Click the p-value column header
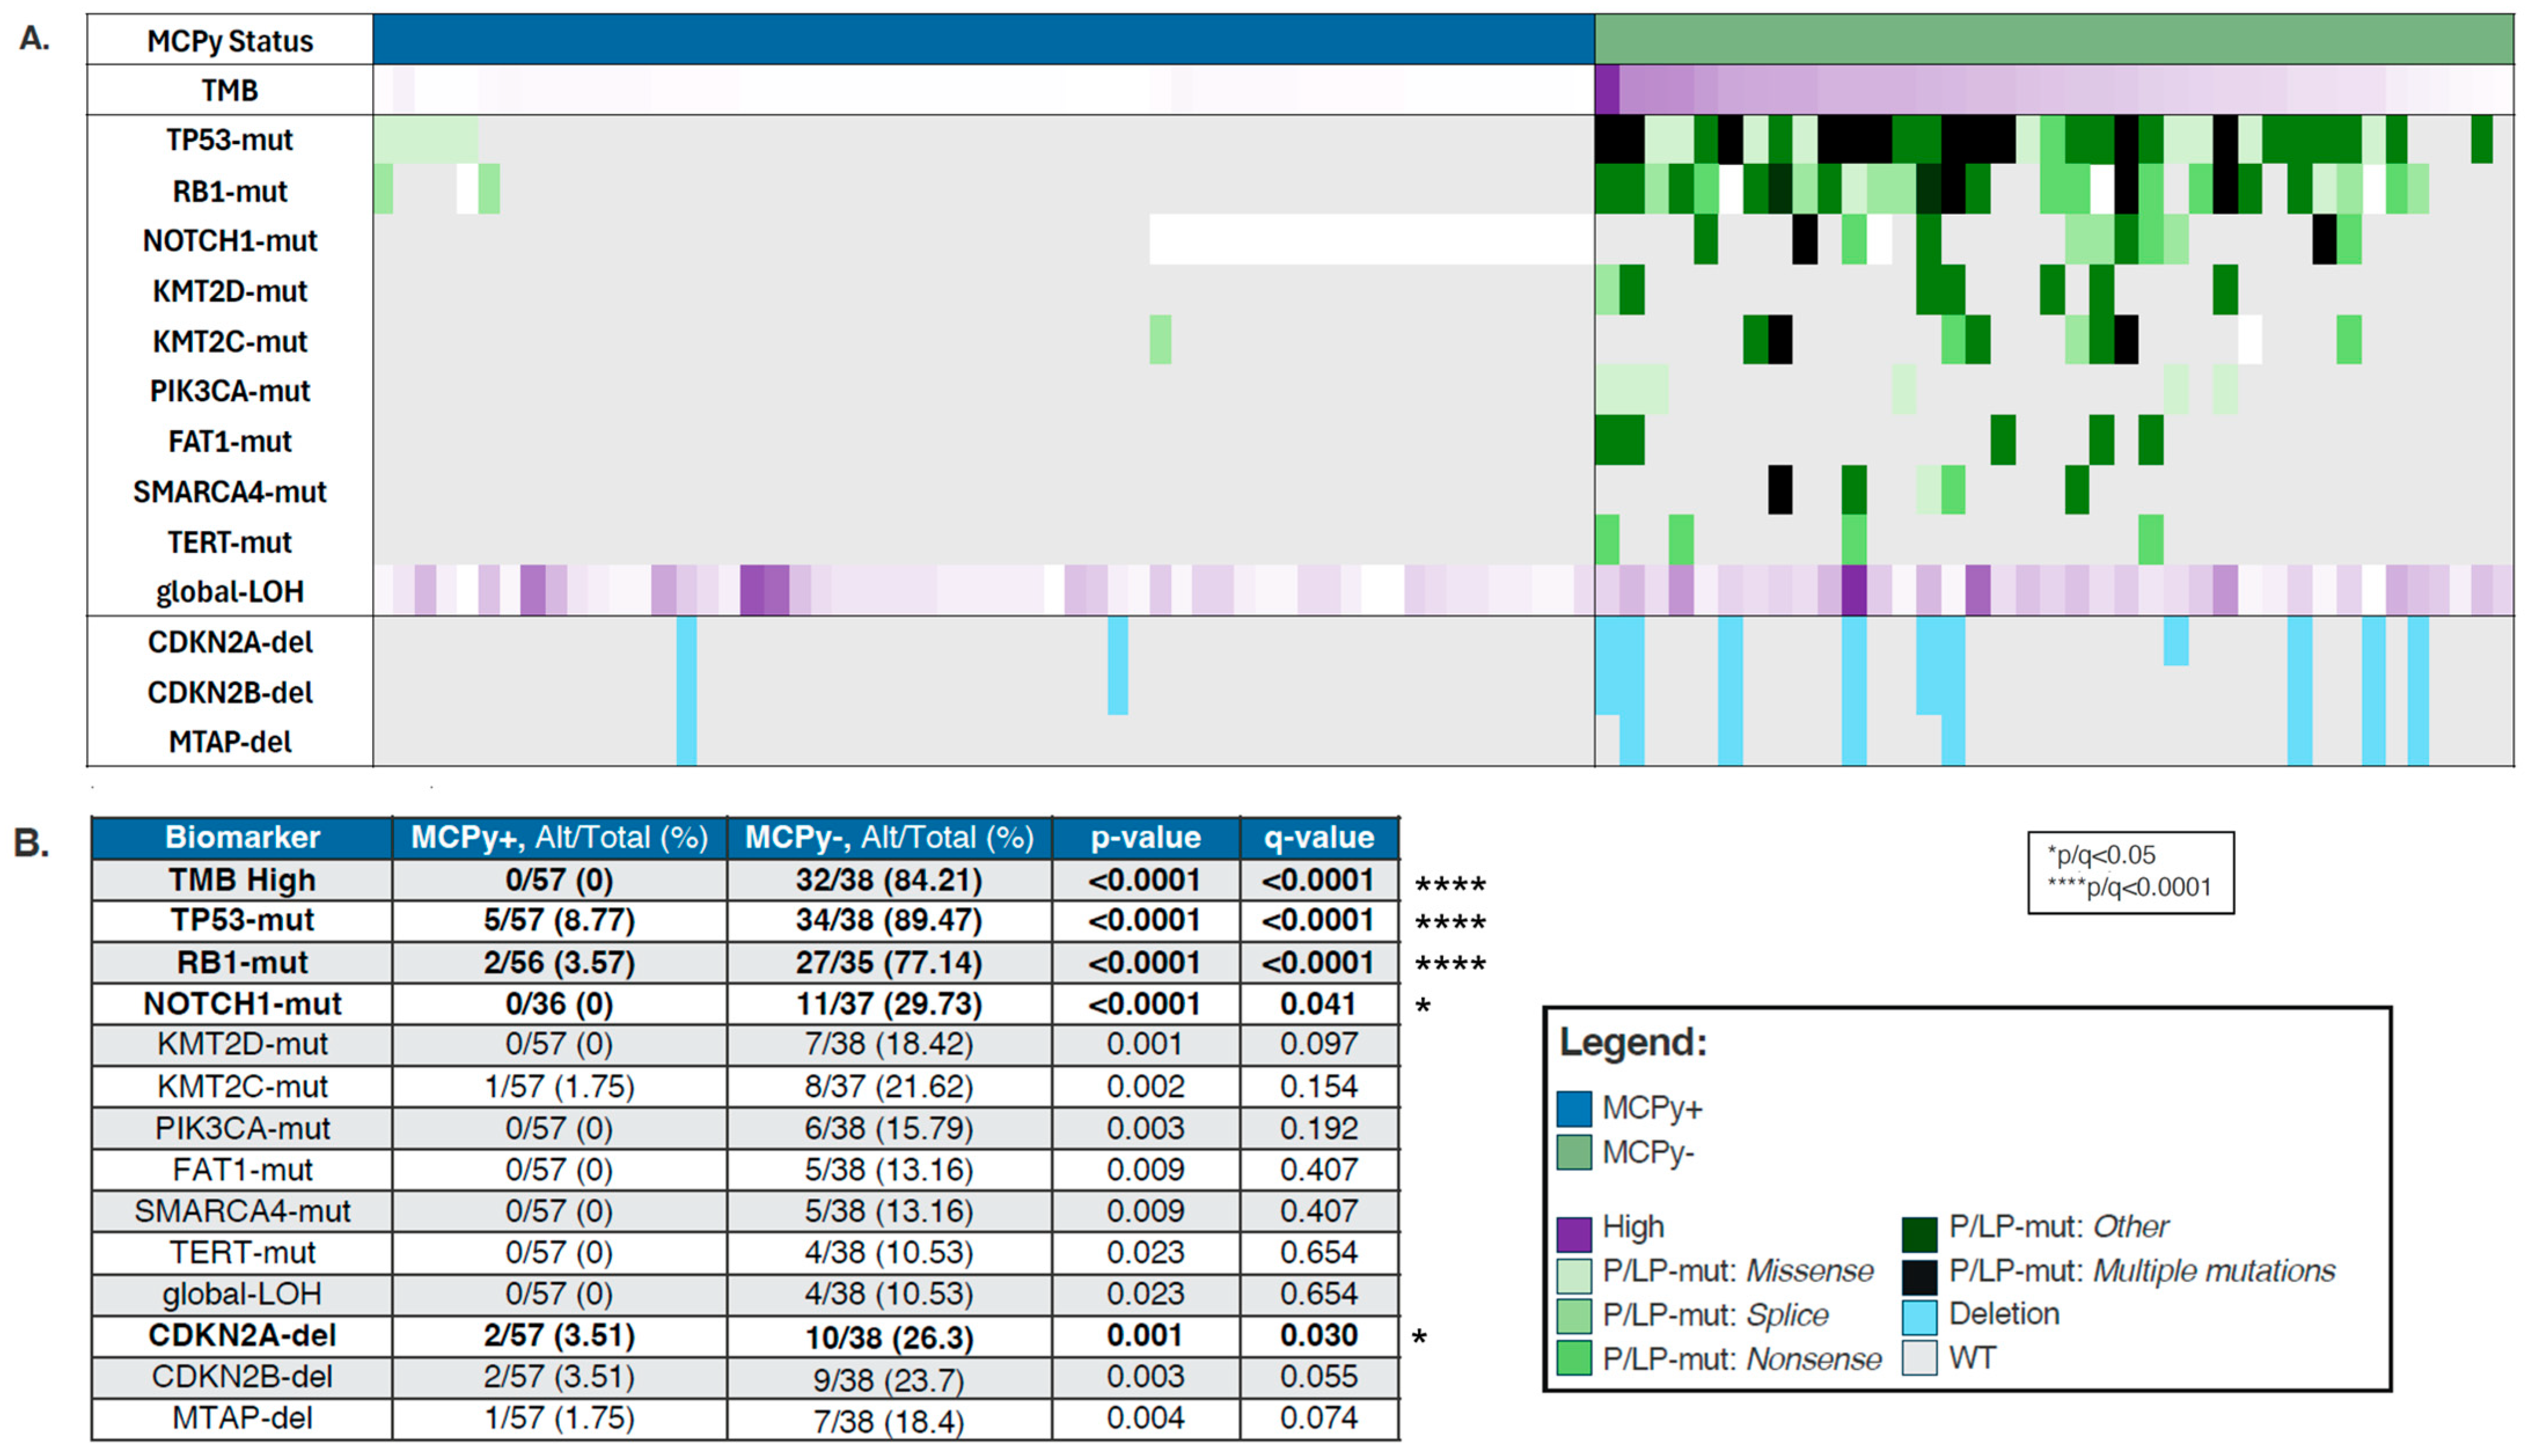Viewport: 2528px width, 1456px height. tap(1144, 837)
